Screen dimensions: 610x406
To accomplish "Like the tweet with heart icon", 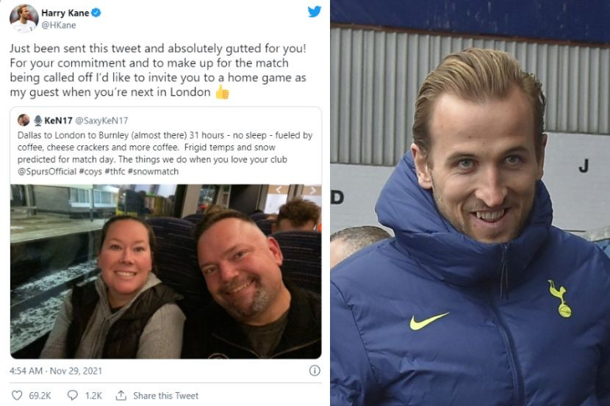I will [x=17, y=396].
